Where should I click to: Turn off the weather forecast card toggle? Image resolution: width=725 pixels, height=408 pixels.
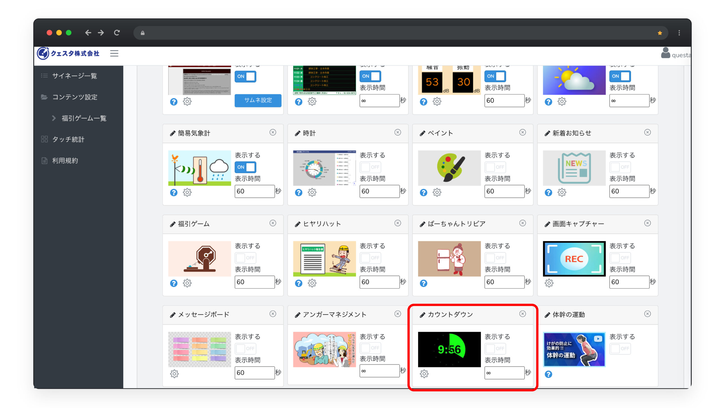coord(620,76)
